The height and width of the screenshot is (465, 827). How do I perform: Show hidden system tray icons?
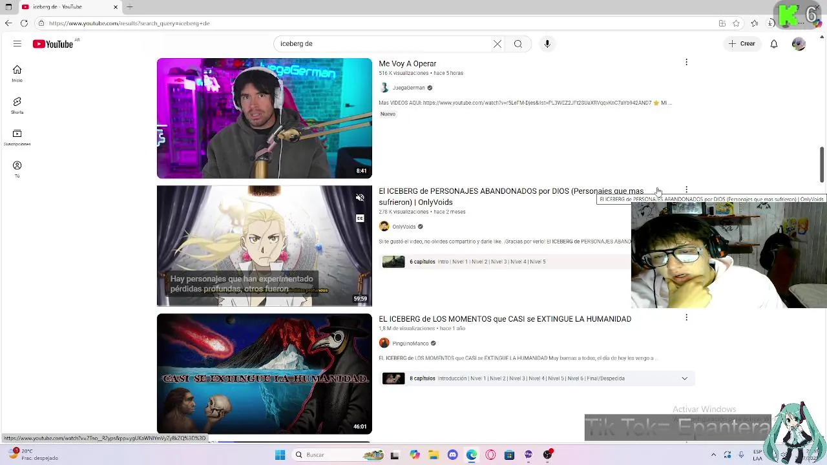[x=713, y=455]
